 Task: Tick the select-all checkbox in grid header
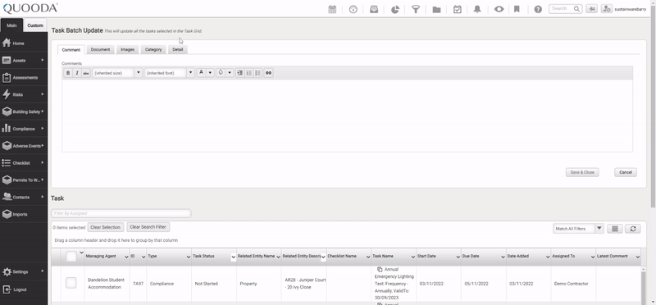pyautogui.click(x=71, y=256)
